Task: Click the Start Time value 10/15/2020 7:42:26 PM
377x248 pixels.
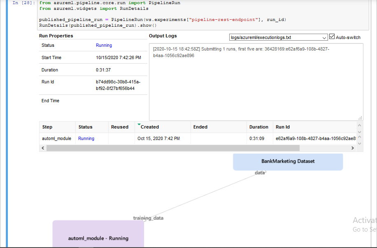Action: click(118, 57)
